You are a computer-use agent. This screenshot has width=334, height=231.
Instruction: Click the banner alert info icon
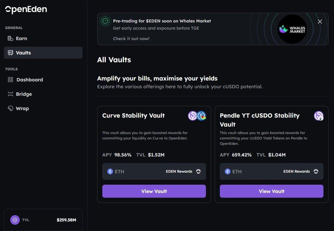point(105,21)
